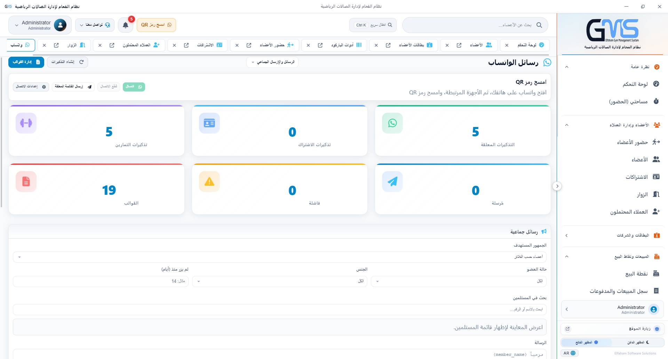Open quick navigation Ctrl K box
This screenshot has width=668, height=359.
pos(373,25)
